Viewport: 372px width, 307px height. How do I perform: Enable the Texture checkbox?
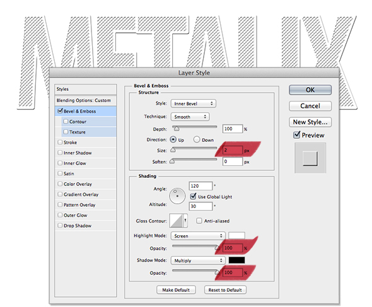click(x=66, y=132)
